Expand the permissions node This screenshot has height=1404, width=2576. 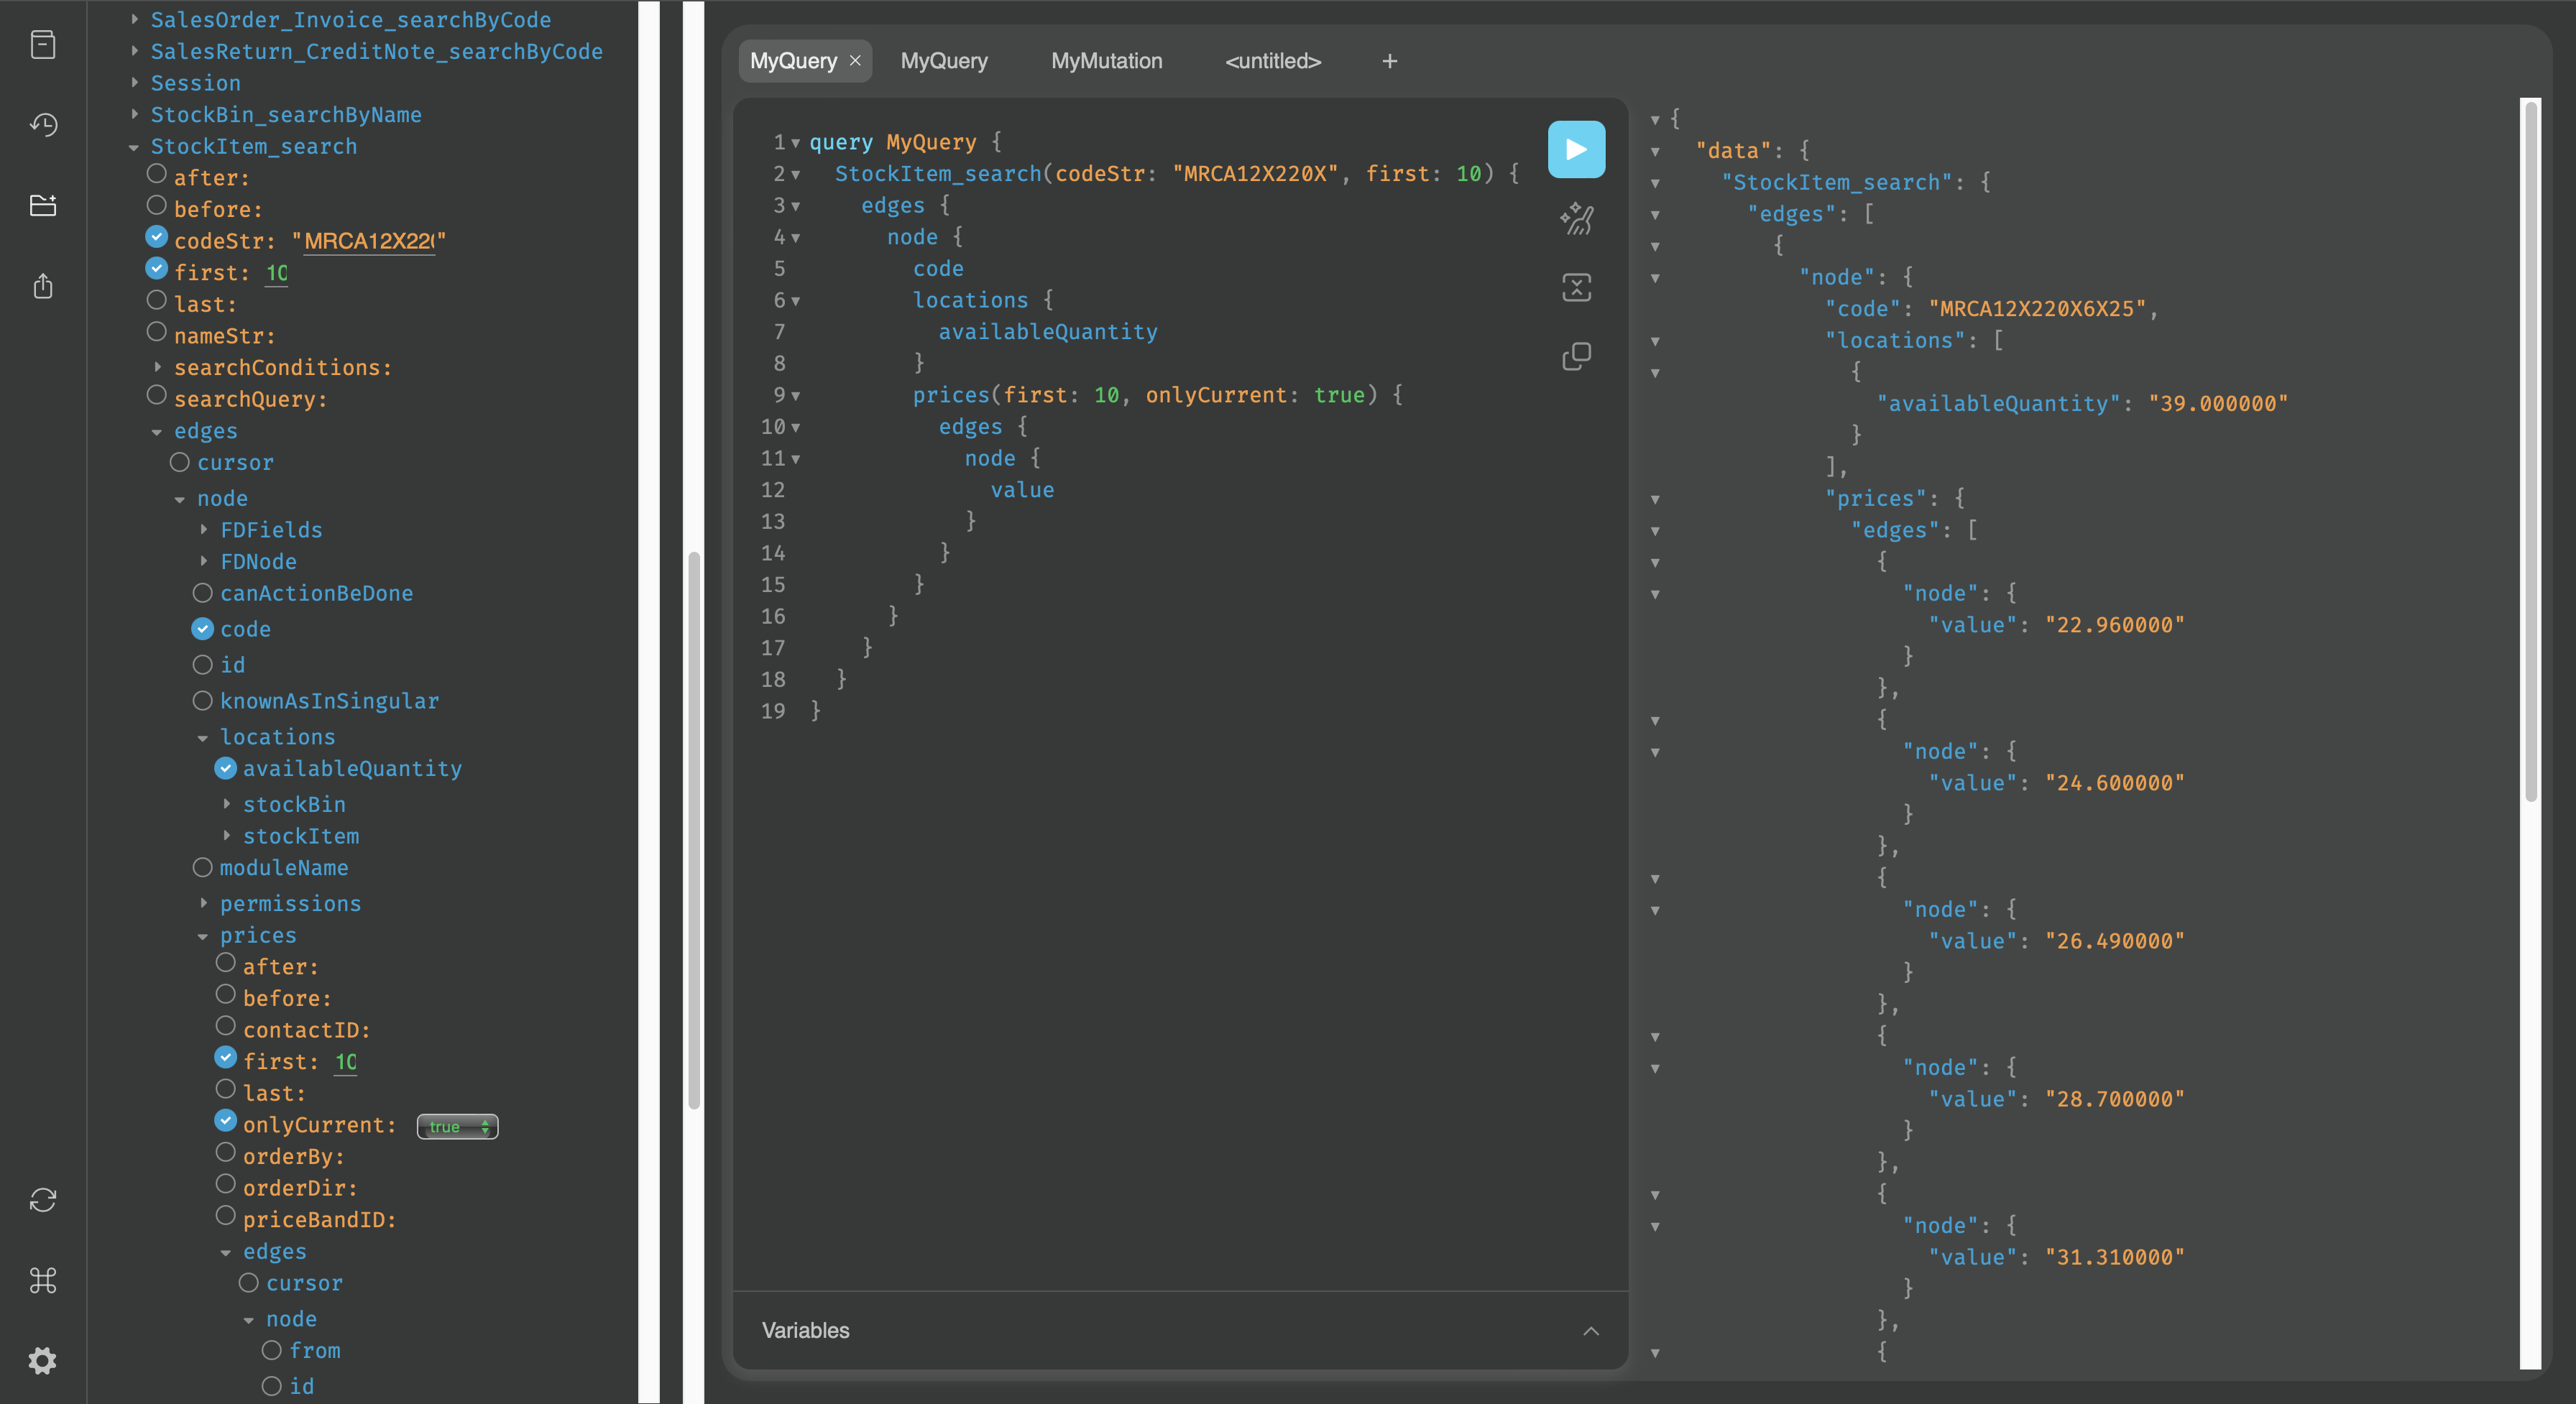click(x=204, y=903)
